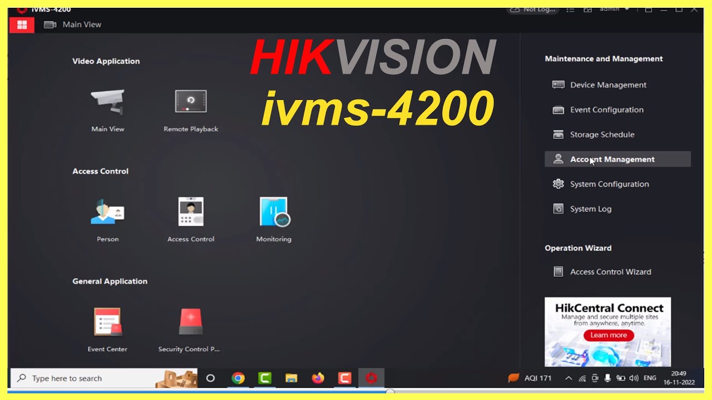712x400 pixels.
Task: Click the video progress bar handle
Action: pos(390,392)
